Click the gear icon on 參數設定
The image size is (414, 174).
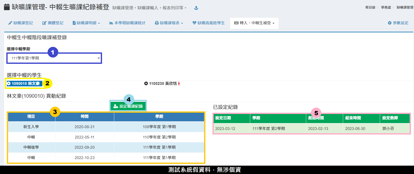[390, 23]
